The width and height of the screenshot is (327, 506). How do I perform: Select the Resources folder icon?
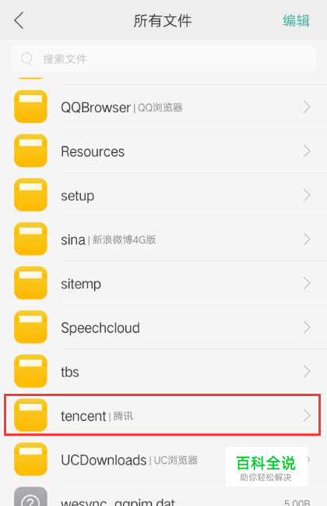30,150
